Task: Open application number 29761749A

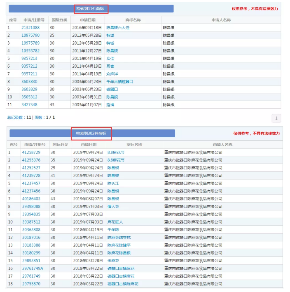Action: [32, 268]
